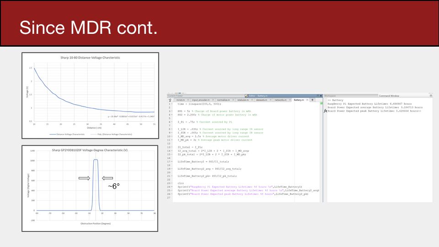Open the normalize.m editor tab
The height and width of the screenshot is (247, 439).
223,100
